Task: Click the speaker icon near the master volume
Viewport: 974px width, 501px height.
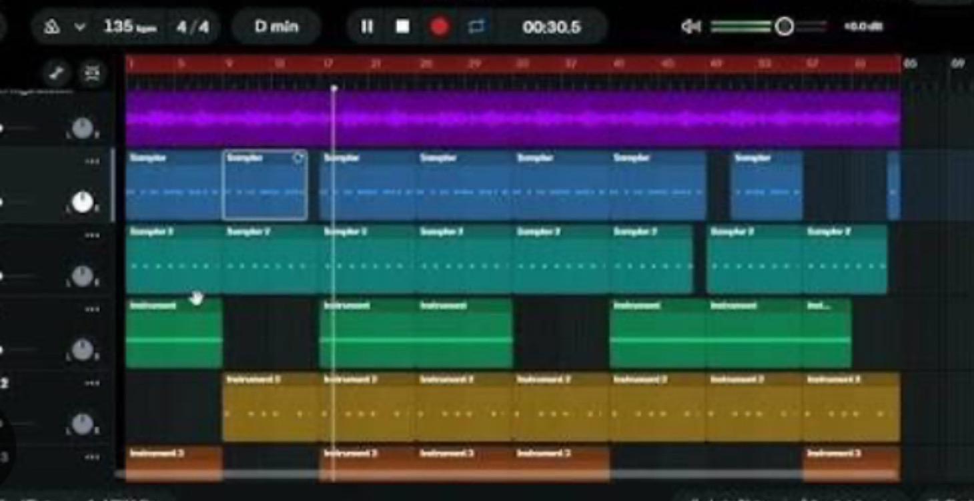Action: click(x=690, y=25)
